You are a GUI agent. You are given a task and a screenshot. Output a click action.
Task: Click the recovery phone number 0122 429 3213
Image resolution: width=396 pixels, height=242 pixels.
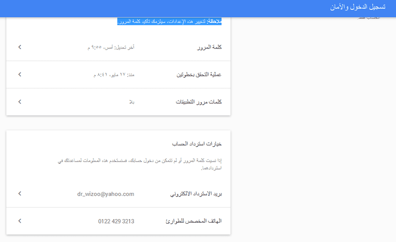pyautogui.click(x=116, y=221)
